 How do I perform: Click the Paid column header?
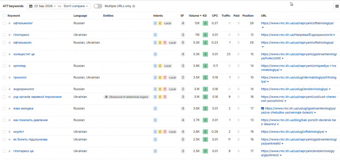pos(236,15)
